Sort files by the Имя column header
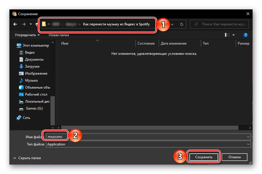 pos(65,43)
